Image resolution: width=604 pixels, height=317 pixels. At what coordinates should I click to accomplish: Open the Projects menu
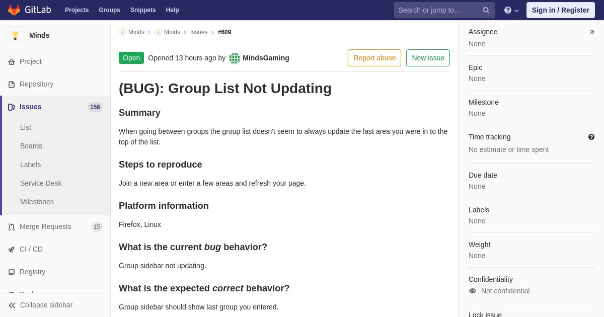tap(77, 10)
